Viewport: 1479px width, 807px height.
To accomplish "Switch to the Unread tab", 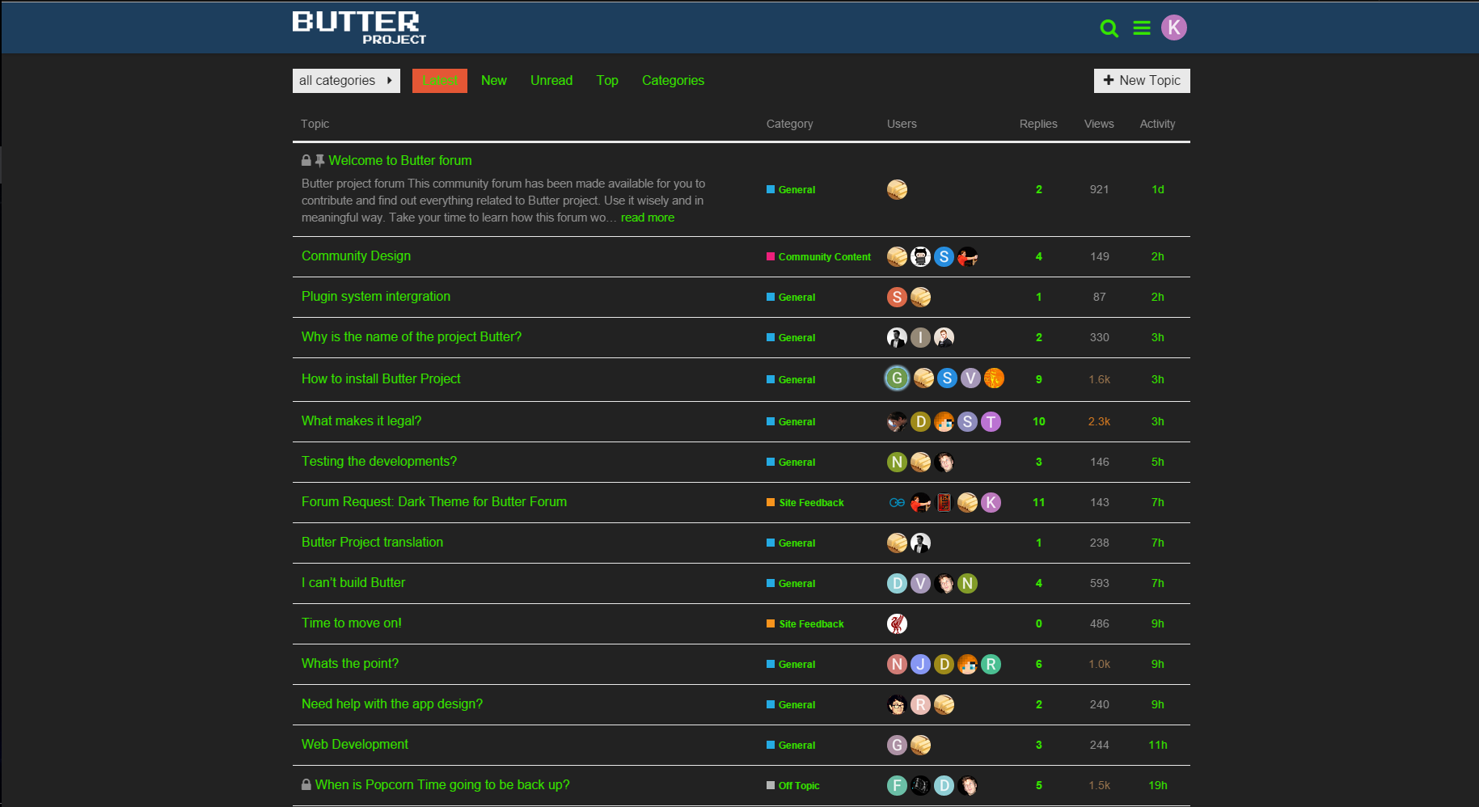I will (551, 81).
